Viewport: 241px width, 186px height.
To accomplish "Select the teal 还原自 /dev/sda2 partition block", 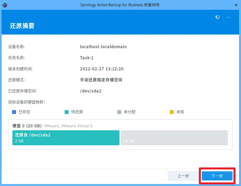I will click(66, 138).
